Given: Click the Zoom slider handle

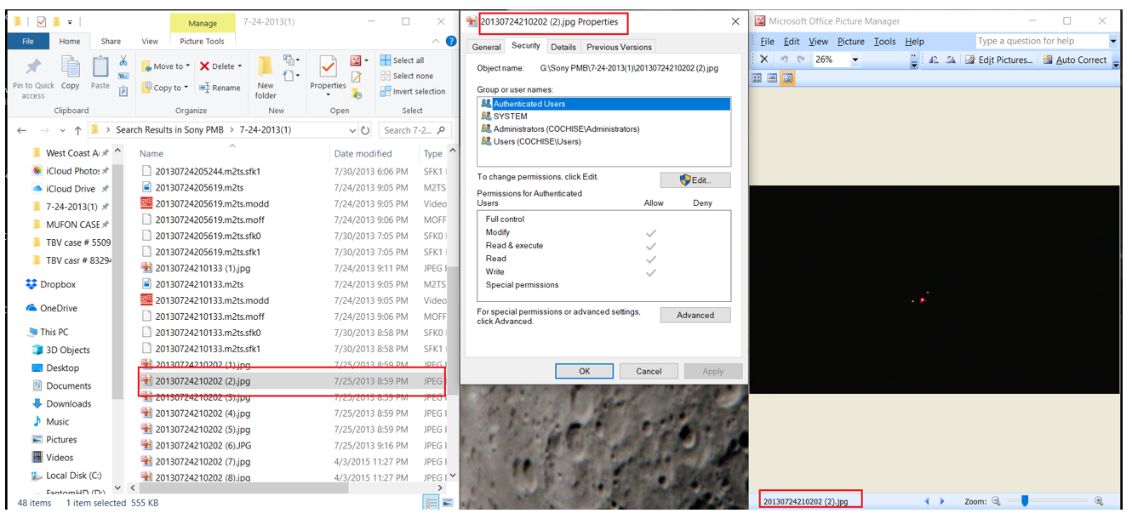Looking at the screenshot, I should pos(1025,502).
